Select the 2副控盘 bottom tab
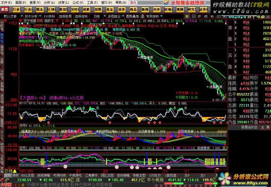 pyautogui.click(x=171, y=175)
